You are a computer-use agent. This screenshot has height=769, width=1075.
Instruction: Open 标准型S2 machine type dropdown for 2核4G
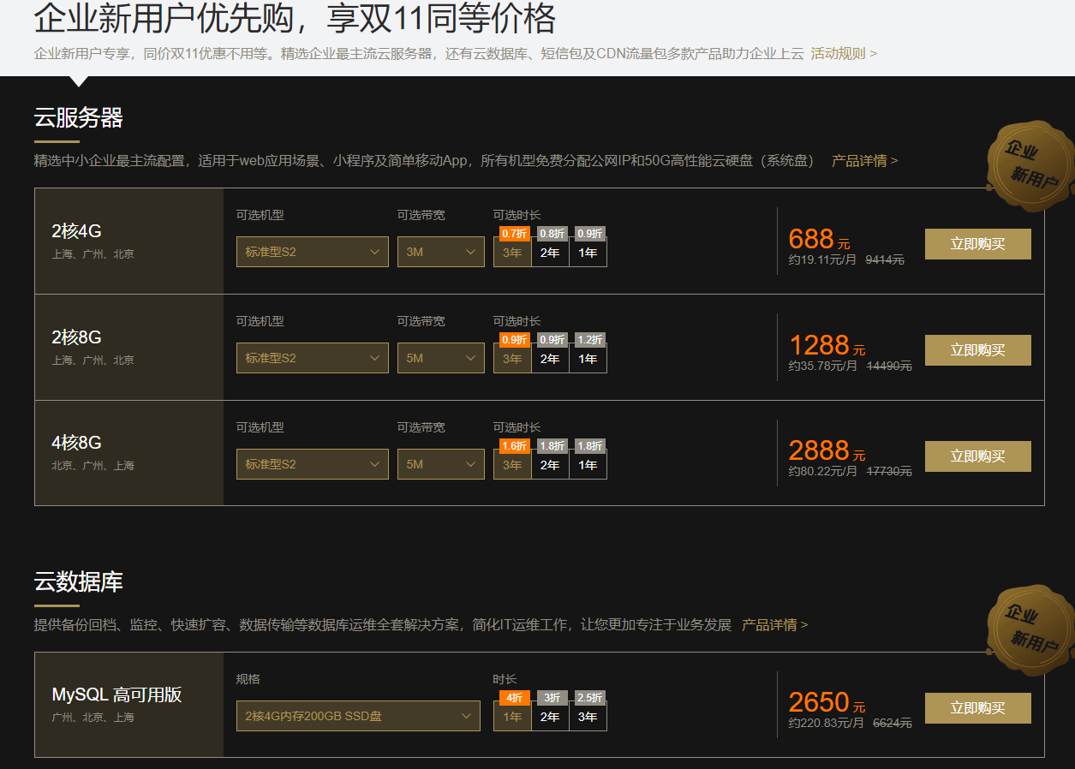[312, 252]
